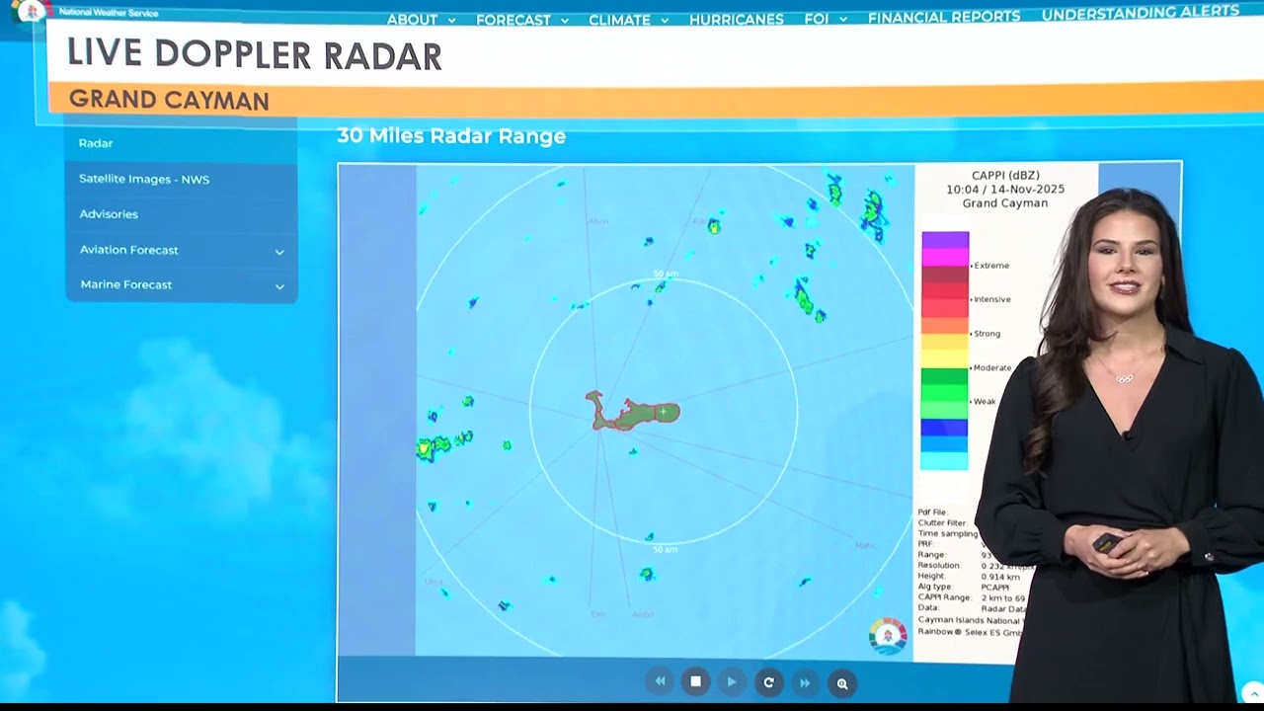1264x711 pixels.
Task: Click the CAPPI (dBZ) legend title
Action: click(1005, 176)
